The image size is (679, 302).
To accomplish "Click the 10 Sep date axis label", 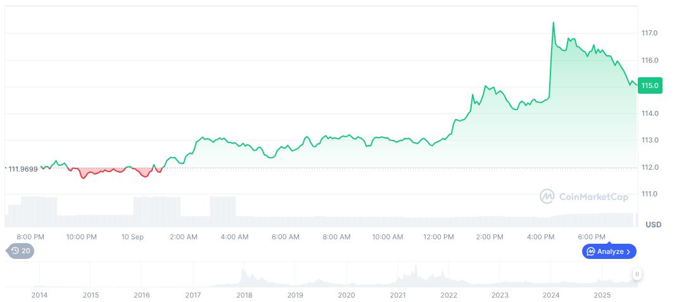I will point(132,237).
